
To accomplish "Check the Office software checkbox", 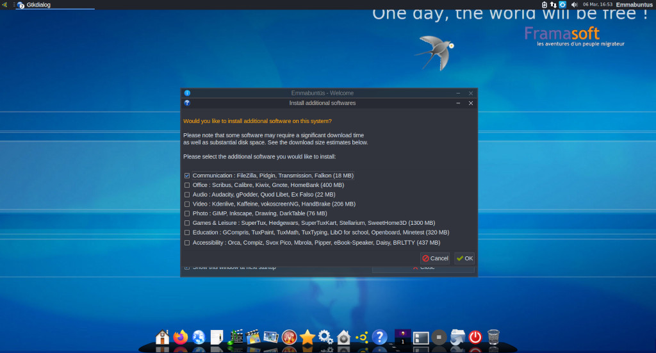I will (187, 185).
